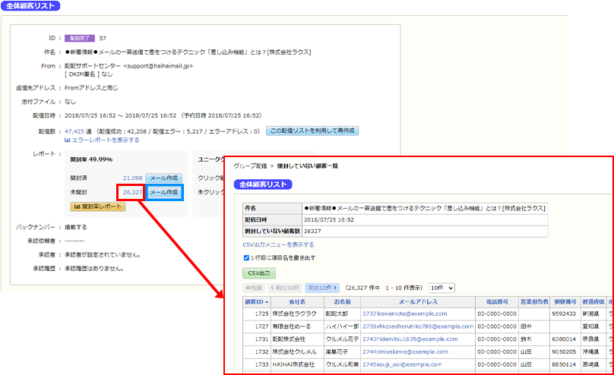Click the green CSV出力 button

pyautogui.click(x=259, y=273)
